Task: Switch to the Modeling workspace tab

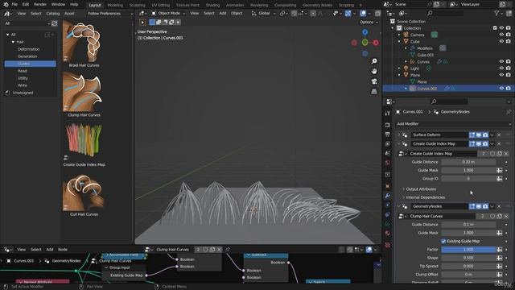Action: (115, 6)
